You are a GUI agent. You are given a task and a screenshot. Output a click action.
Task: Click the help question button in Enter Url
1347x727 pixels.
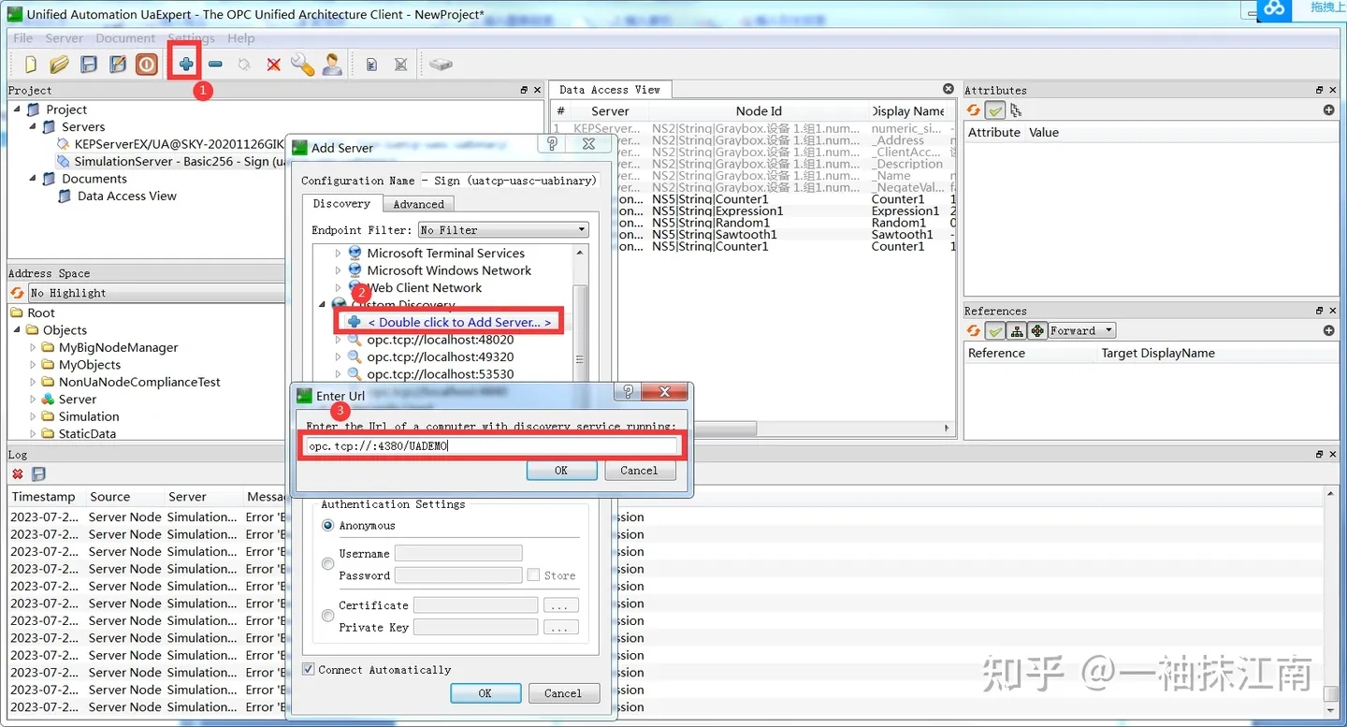coord(629,392)
